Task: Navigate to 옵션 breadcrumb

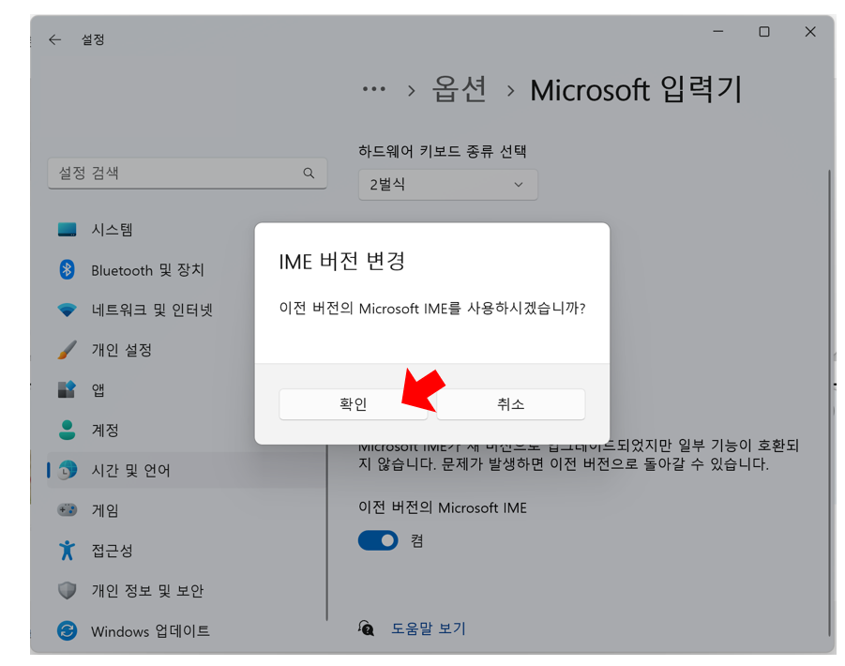Action: click(x=460, y=89)
